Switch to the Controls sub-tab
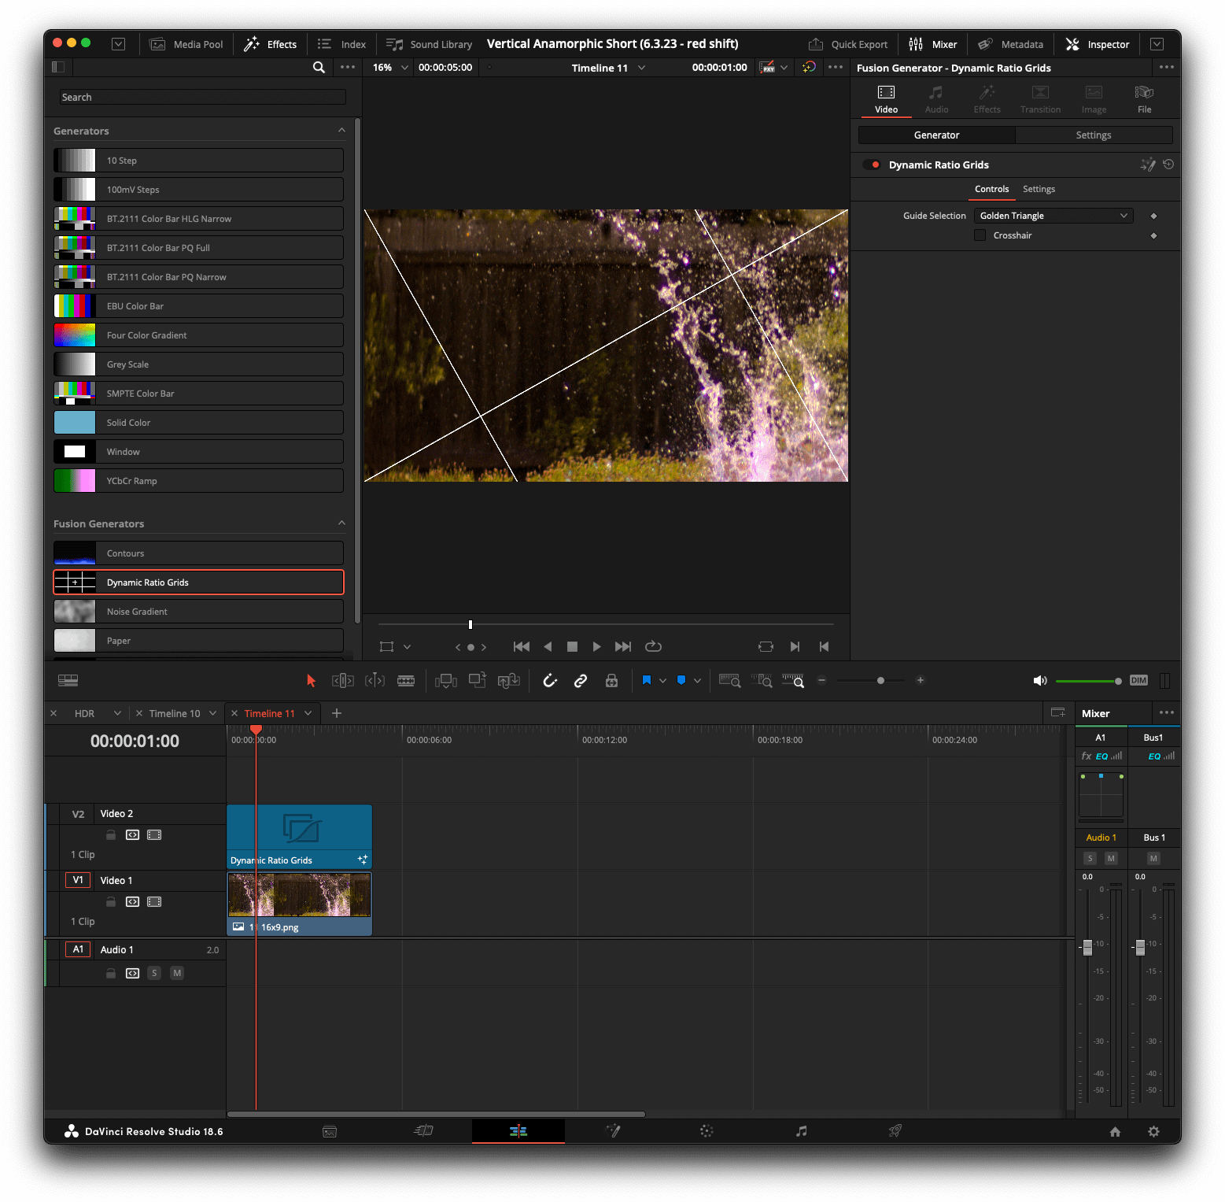The width and height of the screenshot is (1225, 1202). pyautogui.click(x=991, y=189)
